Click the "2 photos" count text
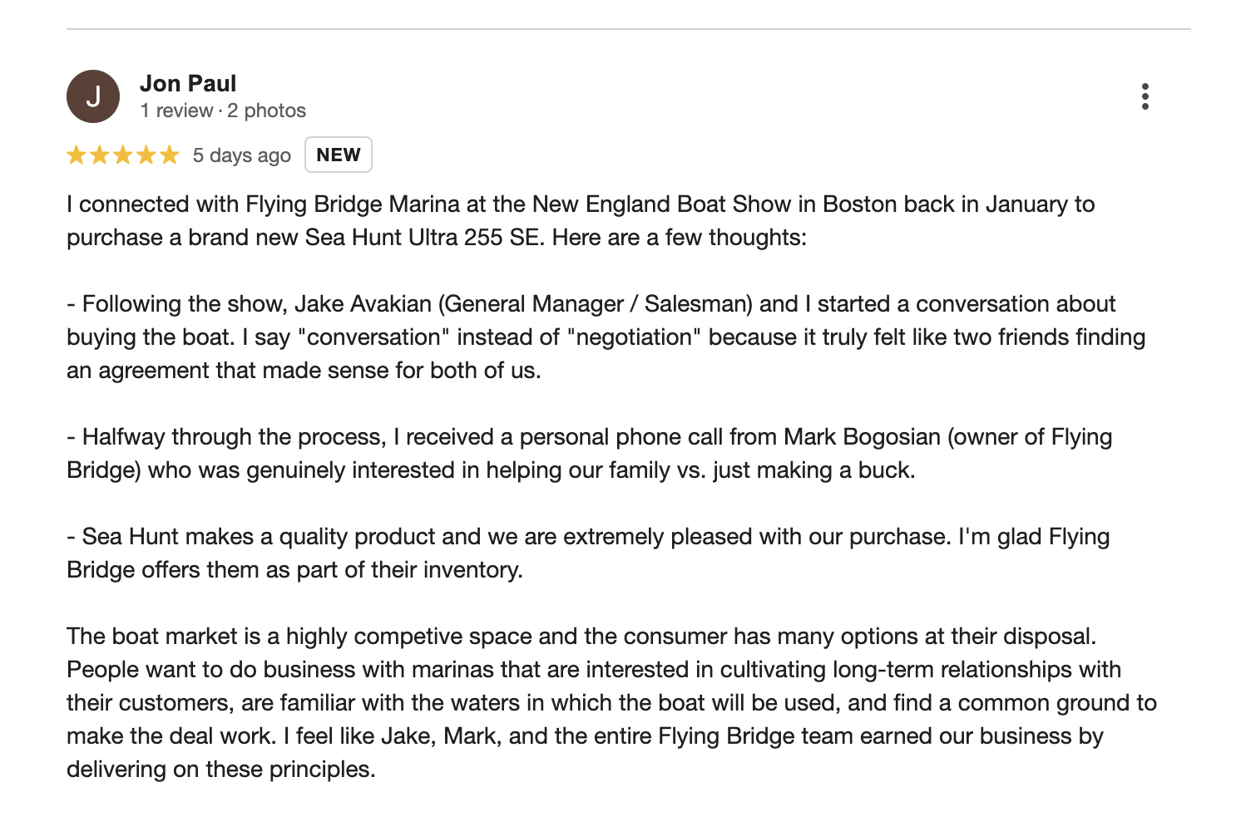This screenshot has width=1251, height=836. point(267,111)
